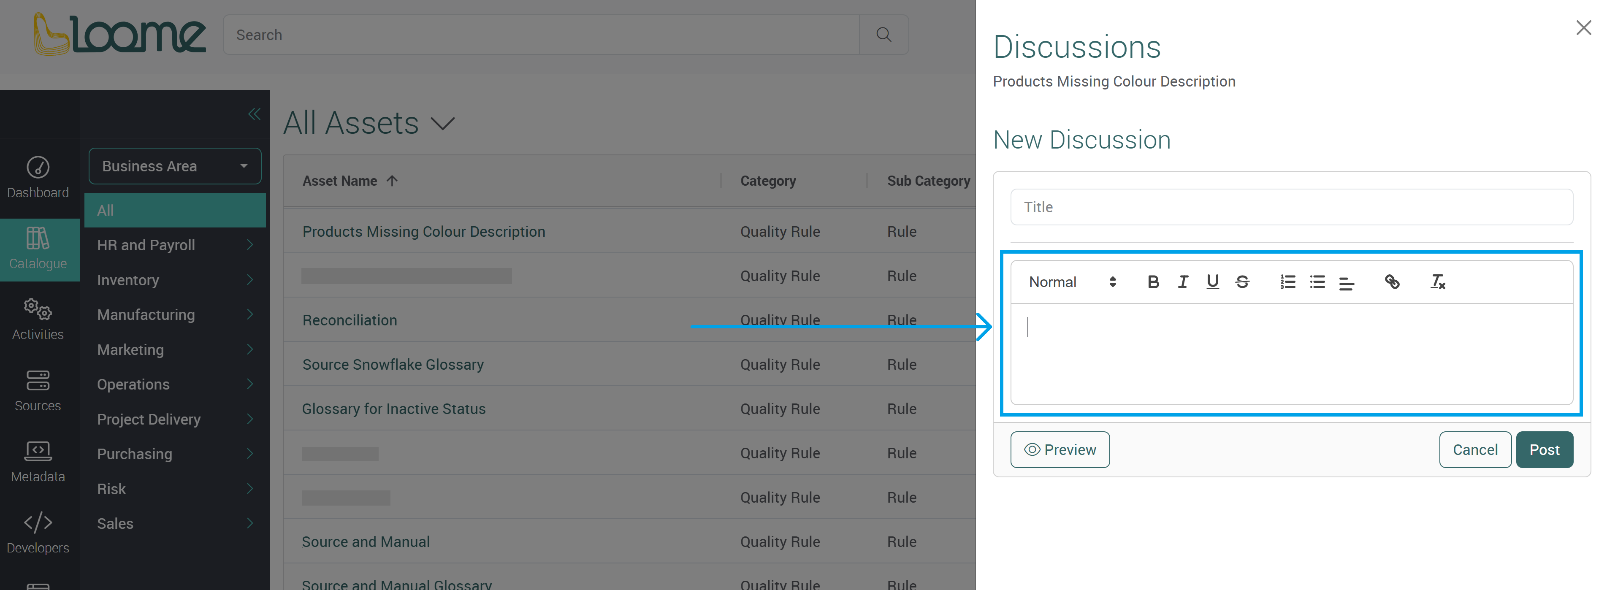Click the Category column header
This screenshot has width=1607, height=590.
coord(768,181)
